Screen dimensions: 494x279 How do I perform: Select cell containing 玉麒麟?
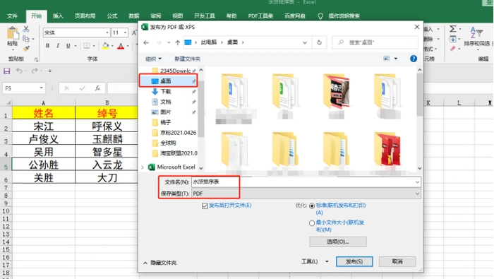107,139
